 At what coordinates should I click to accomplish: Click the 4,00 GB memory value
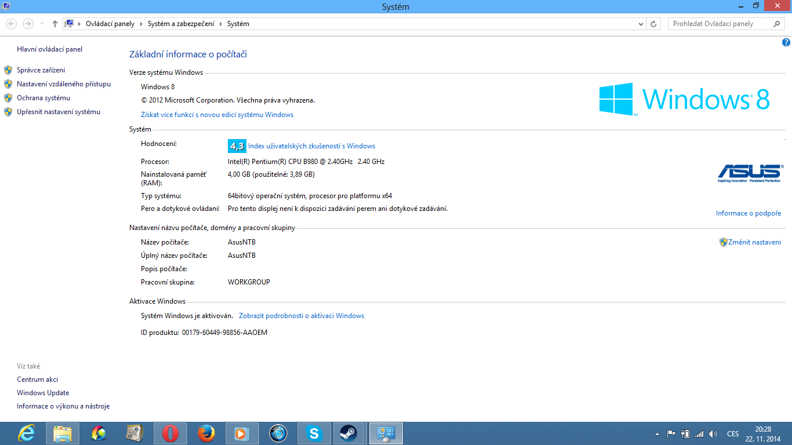271,174
